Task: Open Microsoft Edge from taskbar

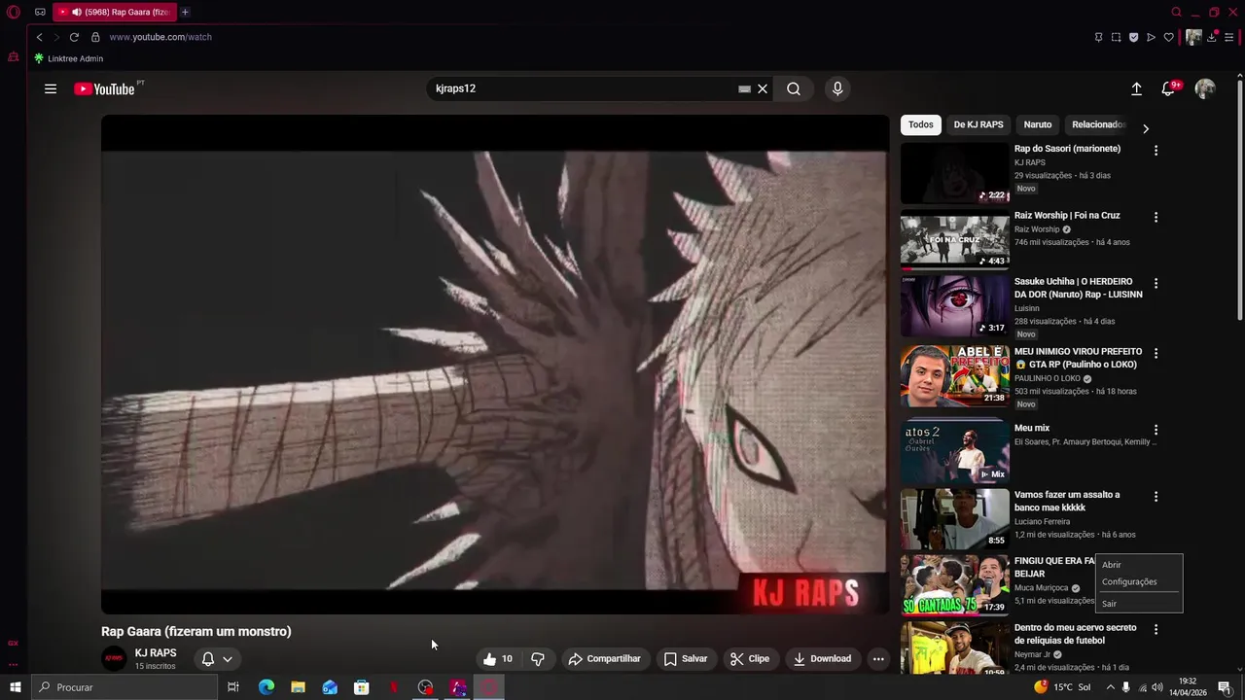Action: click(266, 687)
